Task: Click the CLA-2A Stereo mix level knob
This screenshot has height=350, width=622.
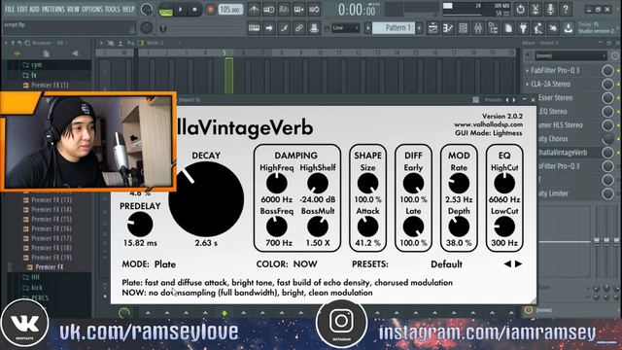Action: (607, 85)
